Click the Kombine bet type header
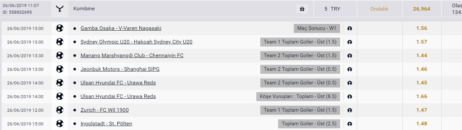 tap(84, 9)
